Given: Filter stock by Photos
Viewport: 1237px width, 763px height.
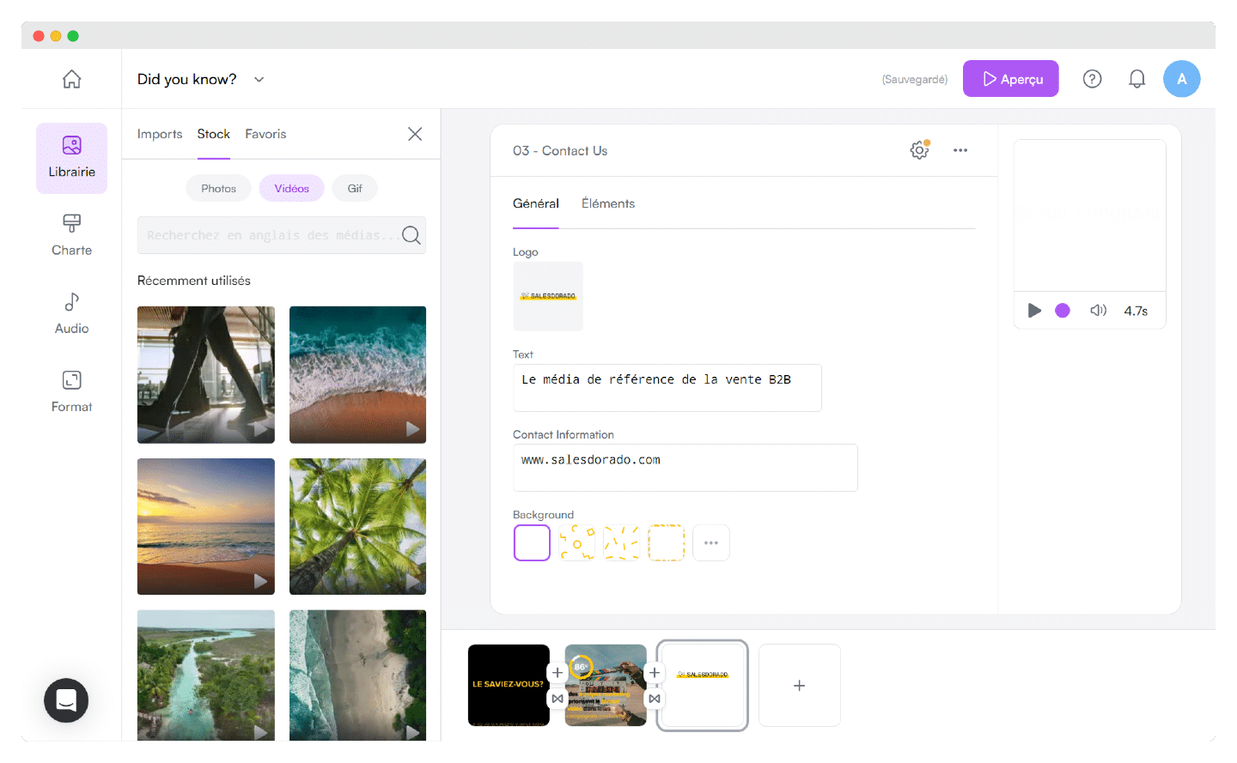Looking at the screenshot, I should (219, 189).
